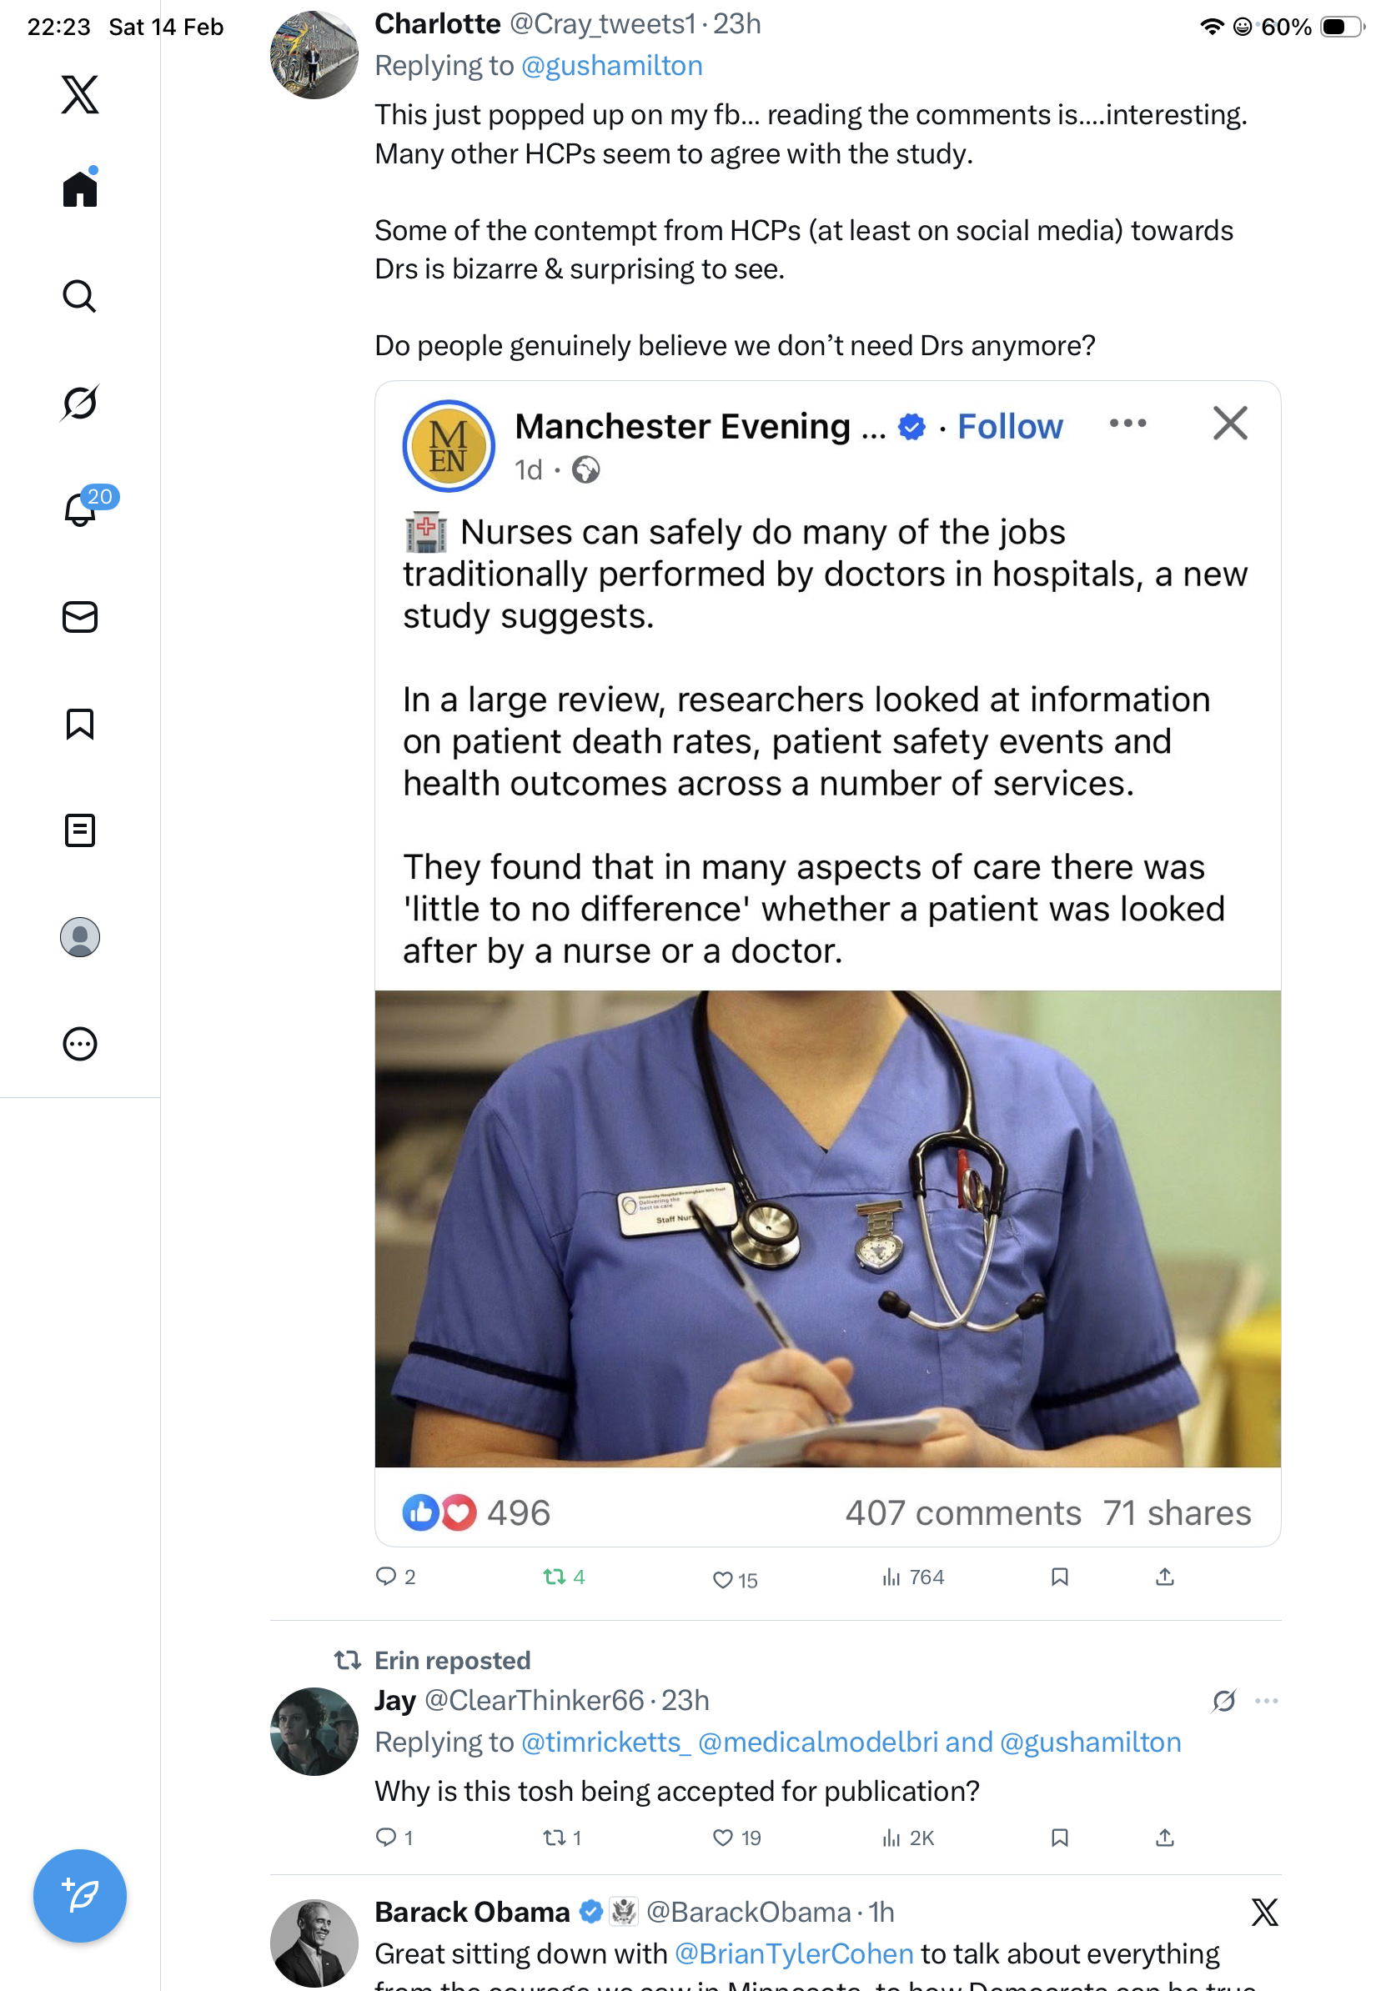Screen dimensions: 1391x1991
Task: Open the nurse photo in embedded post
Action: (827, 1228)
